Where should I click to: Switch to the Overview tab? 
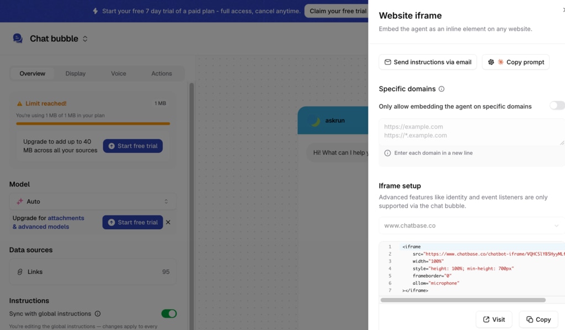point(33,73)
